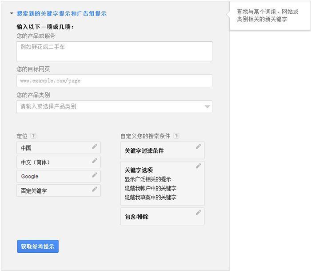Click the product category dropdown arrow

pyautogui.click(x=207, y=107)
